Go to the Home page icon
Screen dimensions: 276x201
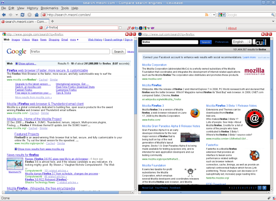[x=37, y=15]
